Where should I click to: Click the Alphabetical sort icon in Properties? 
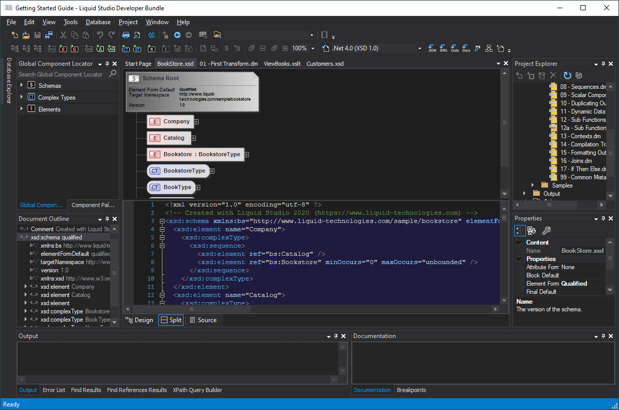click(x=532, y=231)
